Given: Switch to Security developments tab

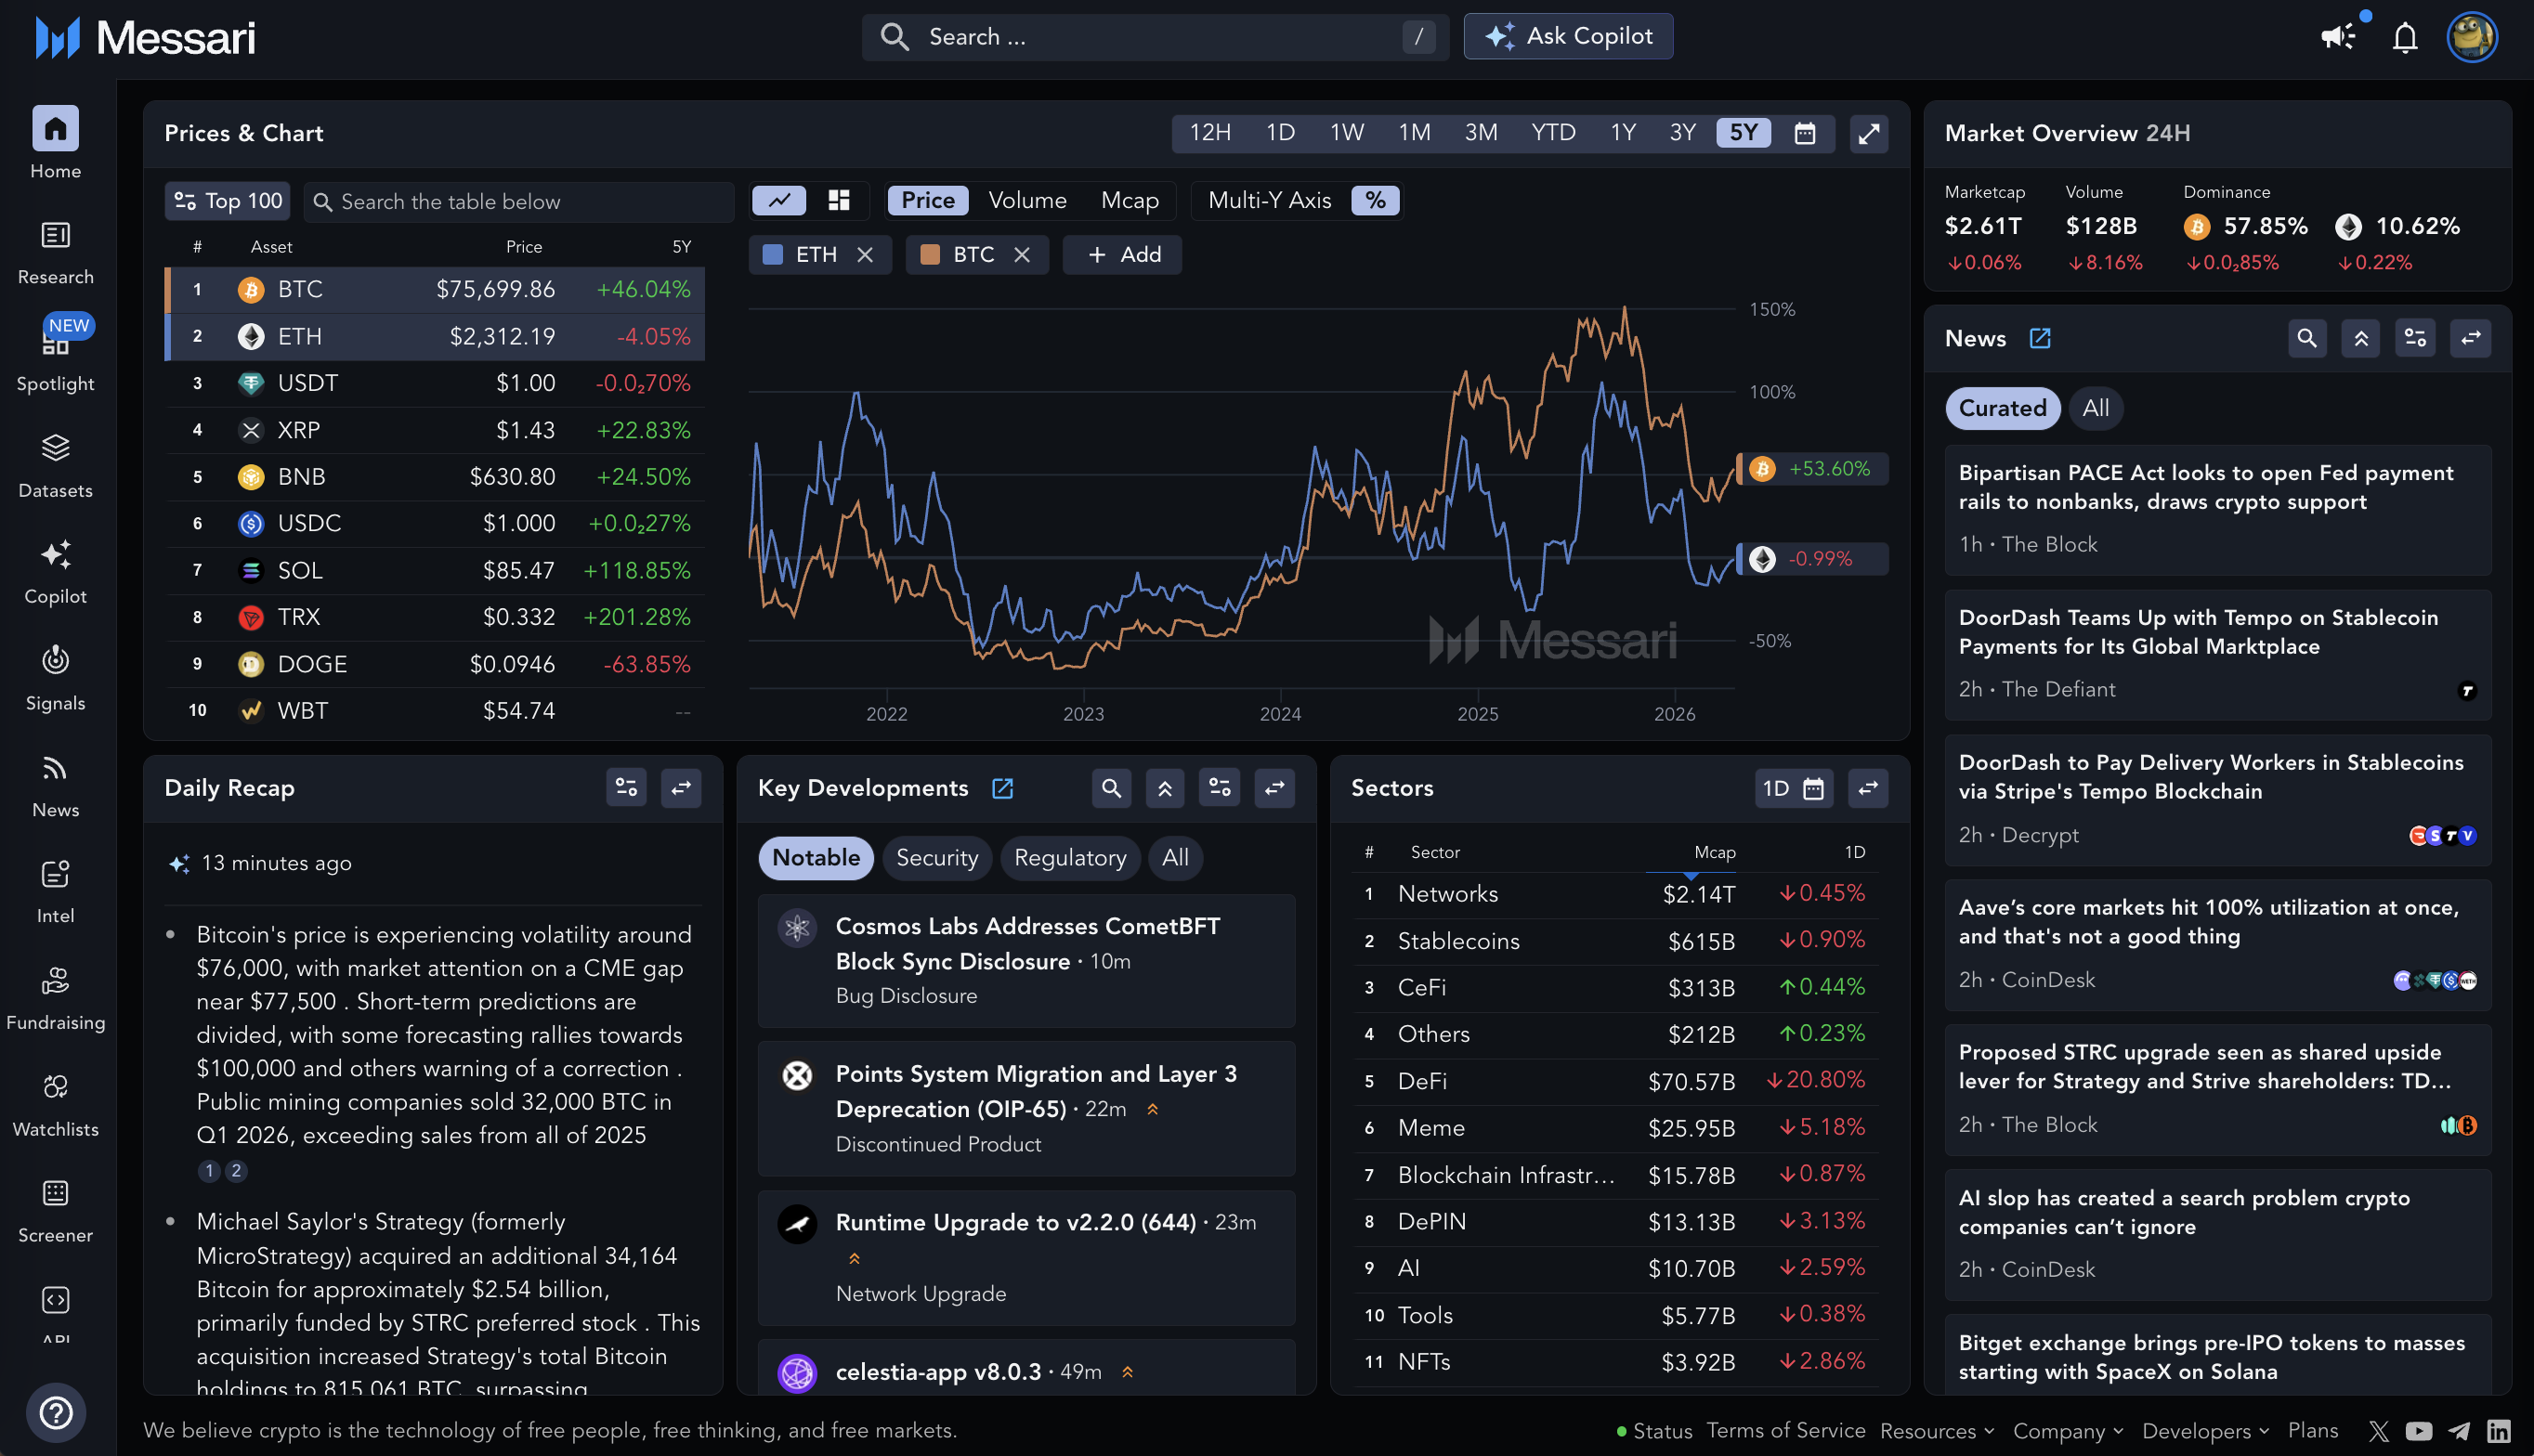Looking at the screenshot, I should click(936, 858).
